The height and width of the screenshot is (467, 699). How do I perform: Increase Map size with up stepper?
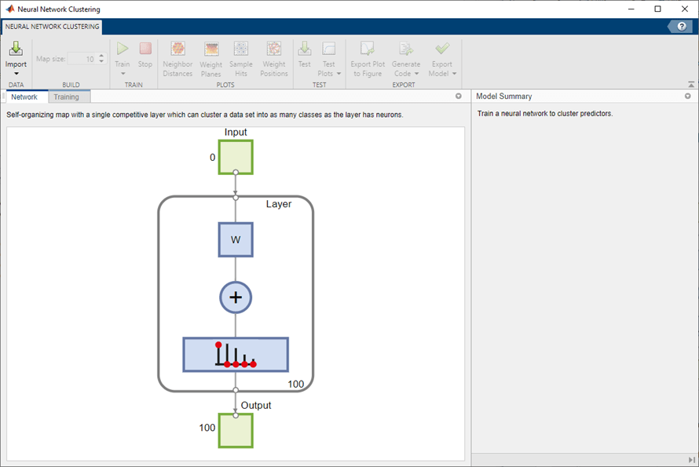tap(101, 56)
